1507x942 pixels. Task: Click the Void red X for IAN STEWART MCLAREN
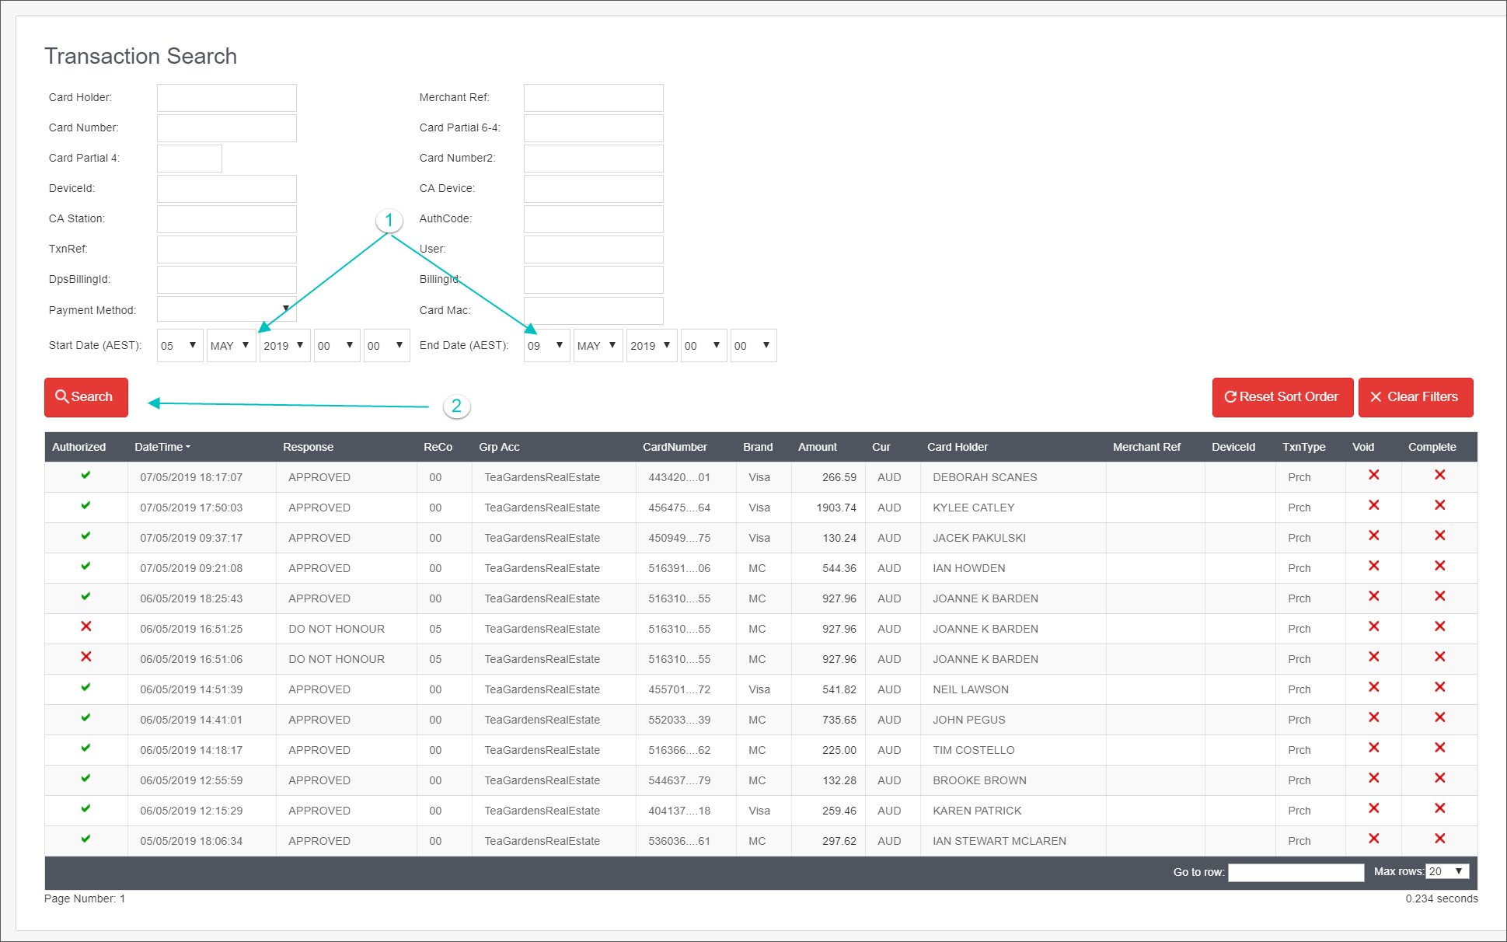[x=1373, y=839]
